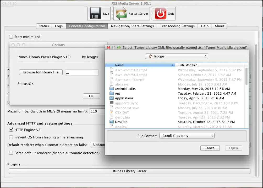
Task: Select the General Configuration tab
Action: [87, 26]
